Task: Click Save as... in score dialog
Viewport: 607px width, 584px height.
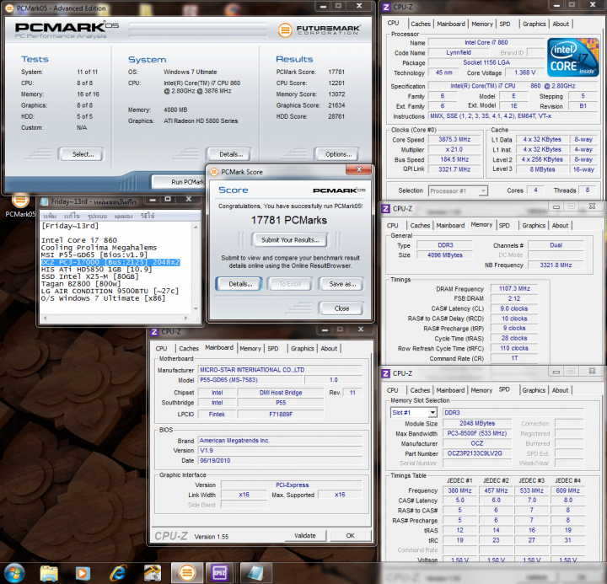Action: (x=341, y=284)
